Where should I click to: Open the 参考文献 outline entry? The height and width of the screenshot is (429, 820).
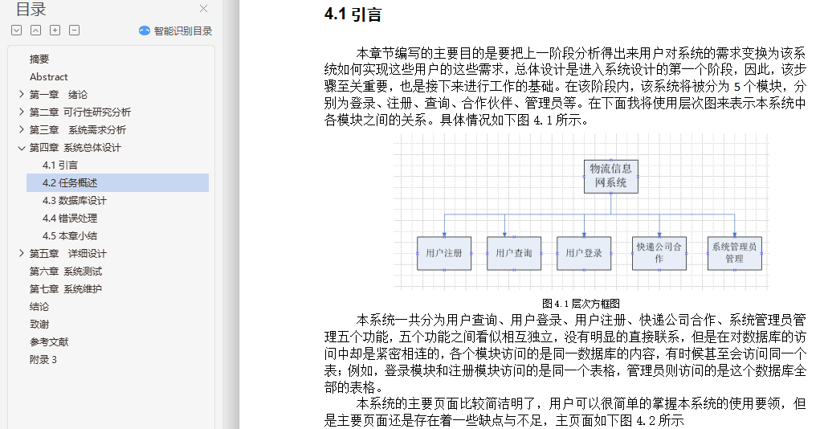click(x=49, y=342)
